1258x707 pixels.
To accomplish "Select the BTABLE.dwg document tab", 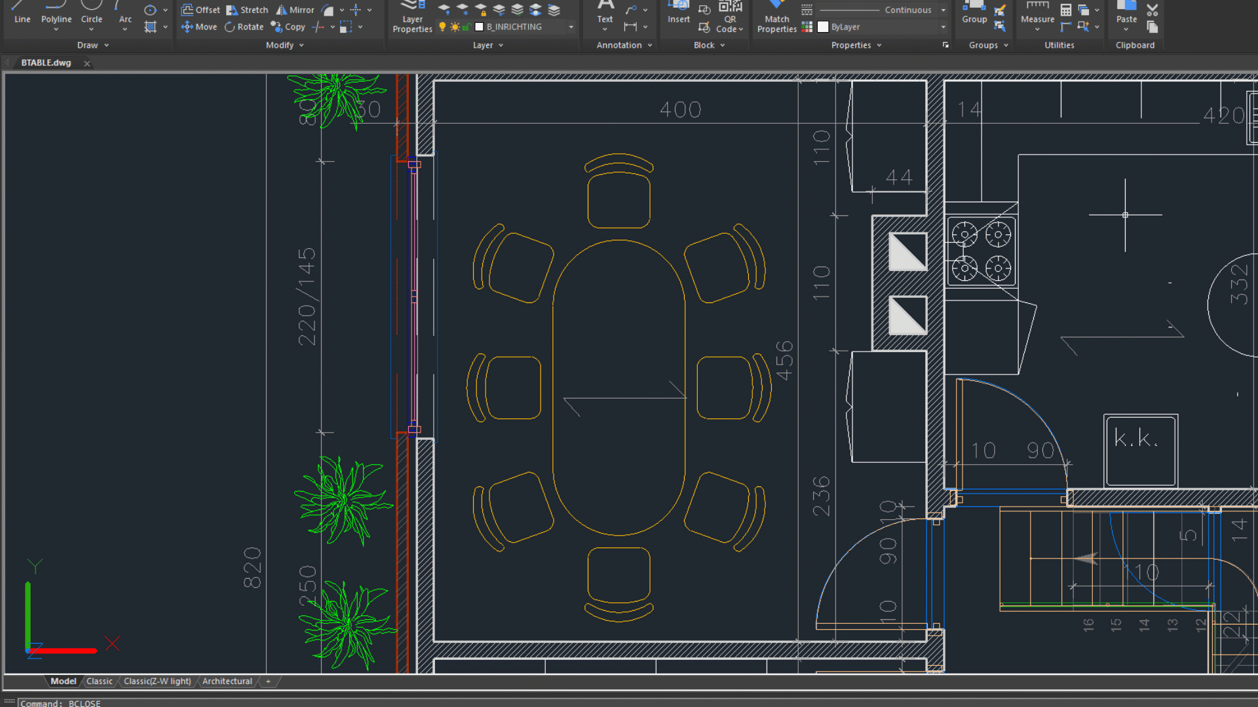I will pyautogui.click(x=46, y=63).
